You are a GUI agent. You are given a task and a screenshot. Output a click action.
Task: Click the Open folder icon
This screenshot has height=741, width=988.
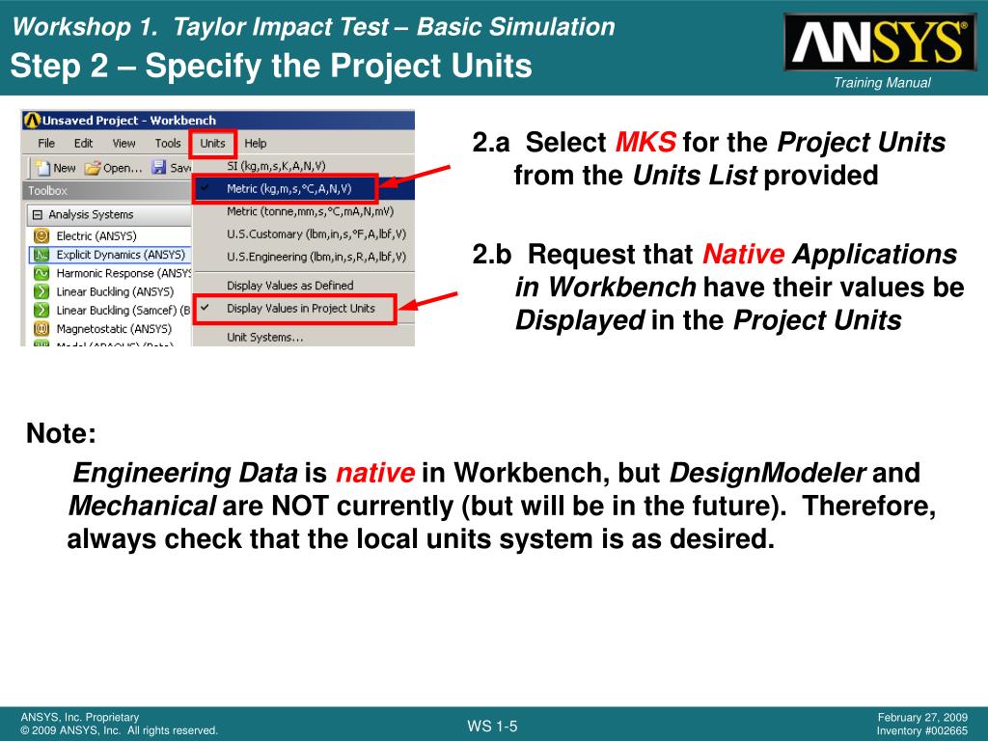[93, 168]
